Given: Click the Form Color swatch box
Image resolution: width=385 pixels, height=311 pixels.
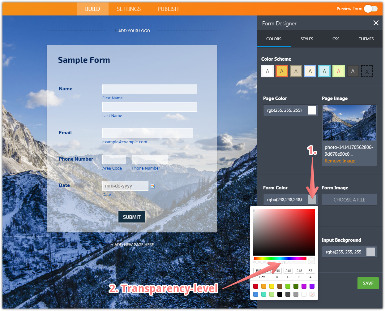Looking at the screenshot, I should pyautogui.click(x=312, y=200).
